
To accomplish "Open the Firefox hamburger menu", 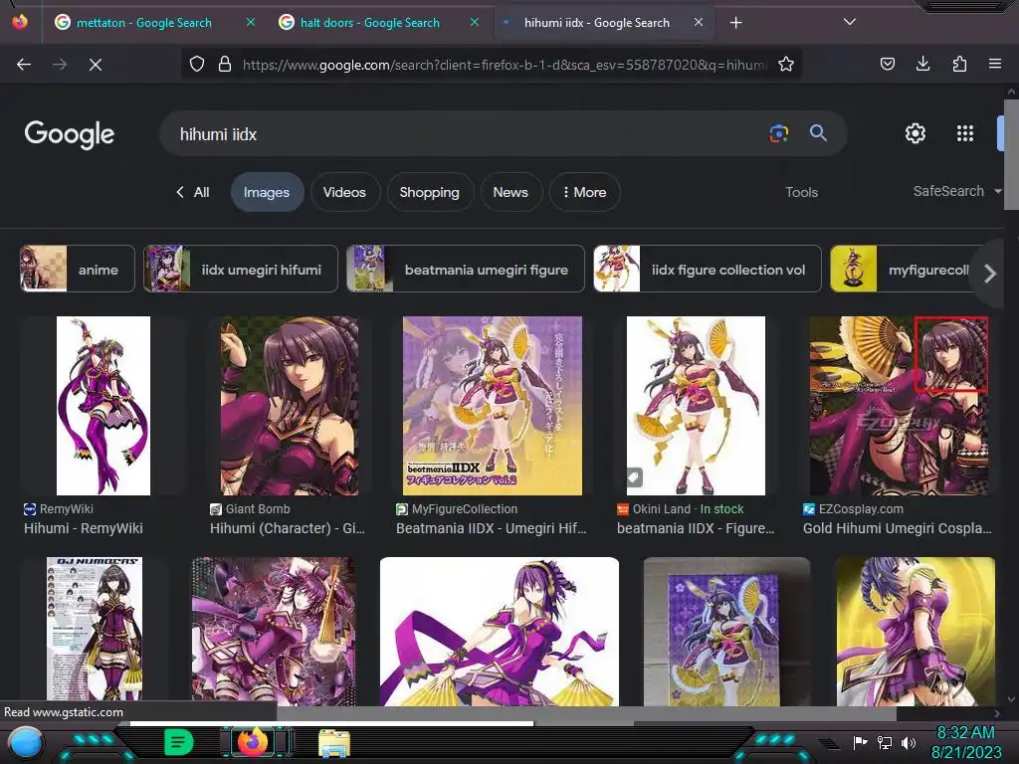I will pyautogui.click(x=994, y=64).
